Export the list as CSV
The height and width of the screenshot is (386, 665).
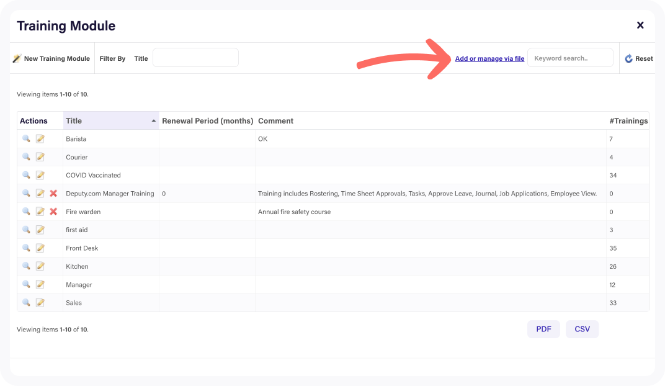582,329
